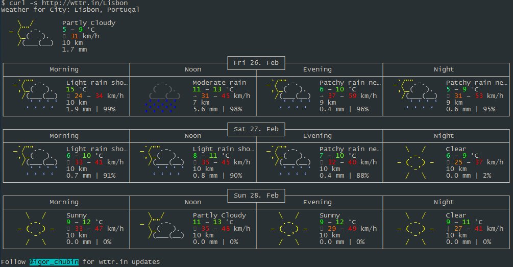513x267 pixels.
Task: Click the Sun Morning sunny icon
Action: pyautogui.click(x=36, y=229)
